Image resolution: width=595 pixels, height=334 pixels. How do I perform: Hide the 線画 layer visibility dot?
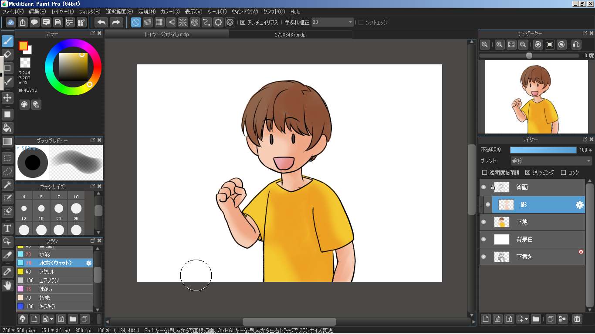483,187
